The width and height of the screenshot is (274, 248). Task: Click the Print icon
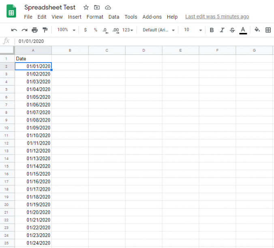[34, 30]
